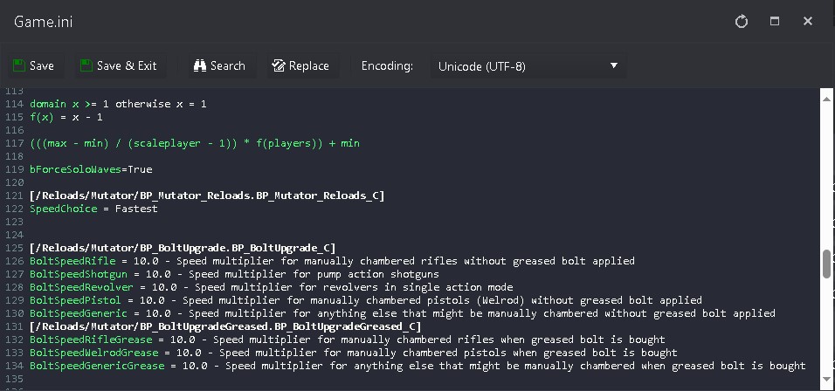
Task: Place cursor on bForceSoloWaves=True line
Action: point(91,169)
